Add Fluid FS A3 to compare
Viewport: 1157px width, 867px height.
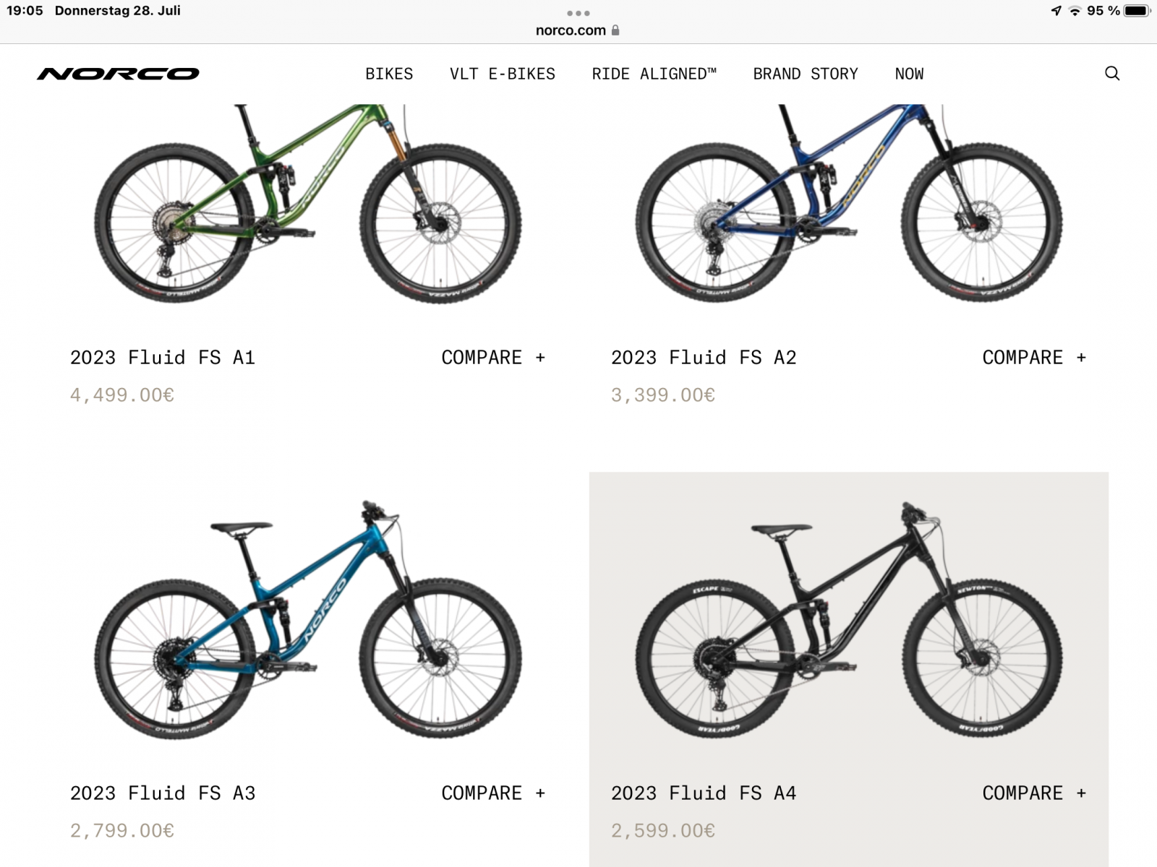coord(492,793)
